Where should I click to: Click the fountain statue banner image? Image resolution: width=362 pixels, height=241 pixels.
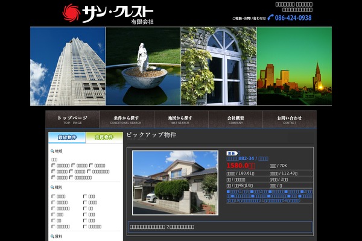pyautogui.click(x=143, y=66)
